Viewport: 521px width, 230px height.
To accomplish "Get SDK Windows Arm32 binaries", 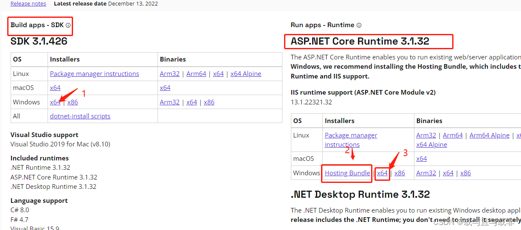I will tap(169, 102).
